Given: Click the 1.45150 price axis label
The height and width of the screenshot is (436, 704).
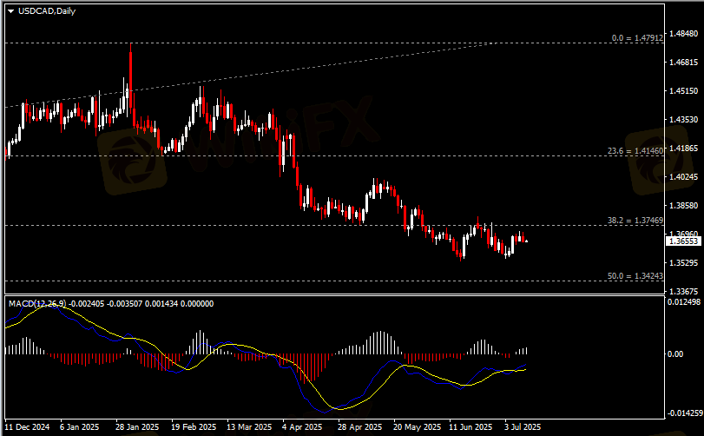Looking at the screenshot, I should (x=683, y=91).
